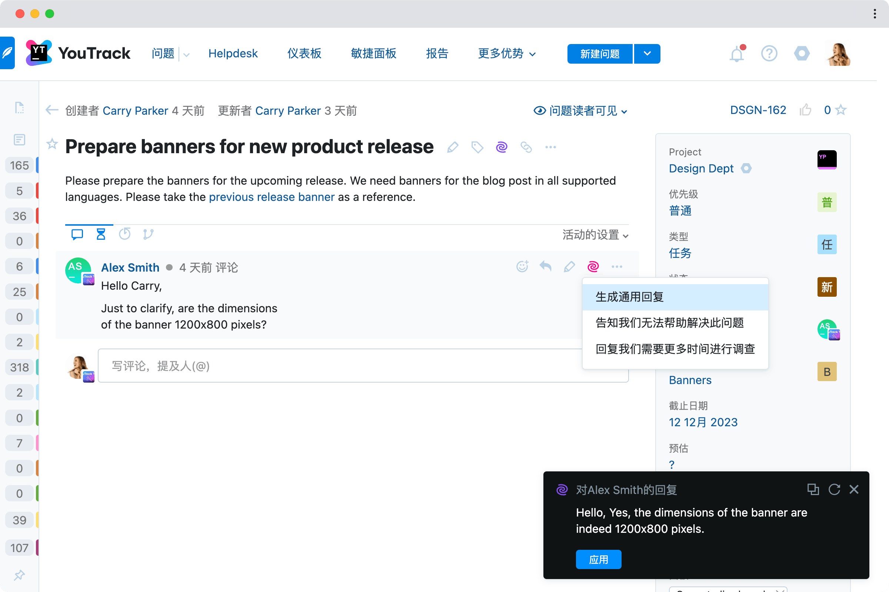The width and height of the screenshot is (889, 592).
Task: Regenerate the AI reply in the dark popup
Action: pyautogui.click(x=834, y=489)
